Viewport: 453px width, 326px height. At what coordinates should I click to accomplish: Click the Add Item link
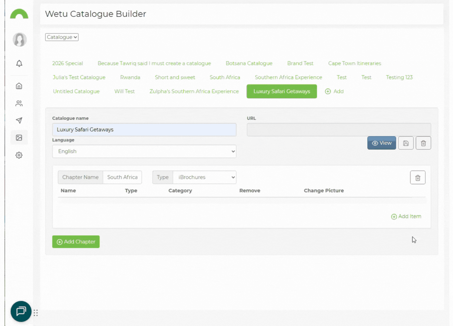click(x=406, y=216)
